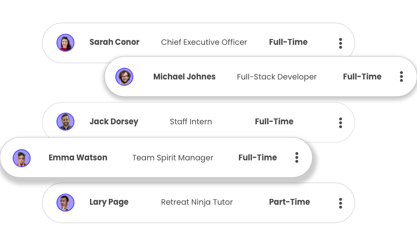This screenshot has height=233, width=417.
Task: Click Sarah Conor's avatar photo
Action: tap(65, 42)
